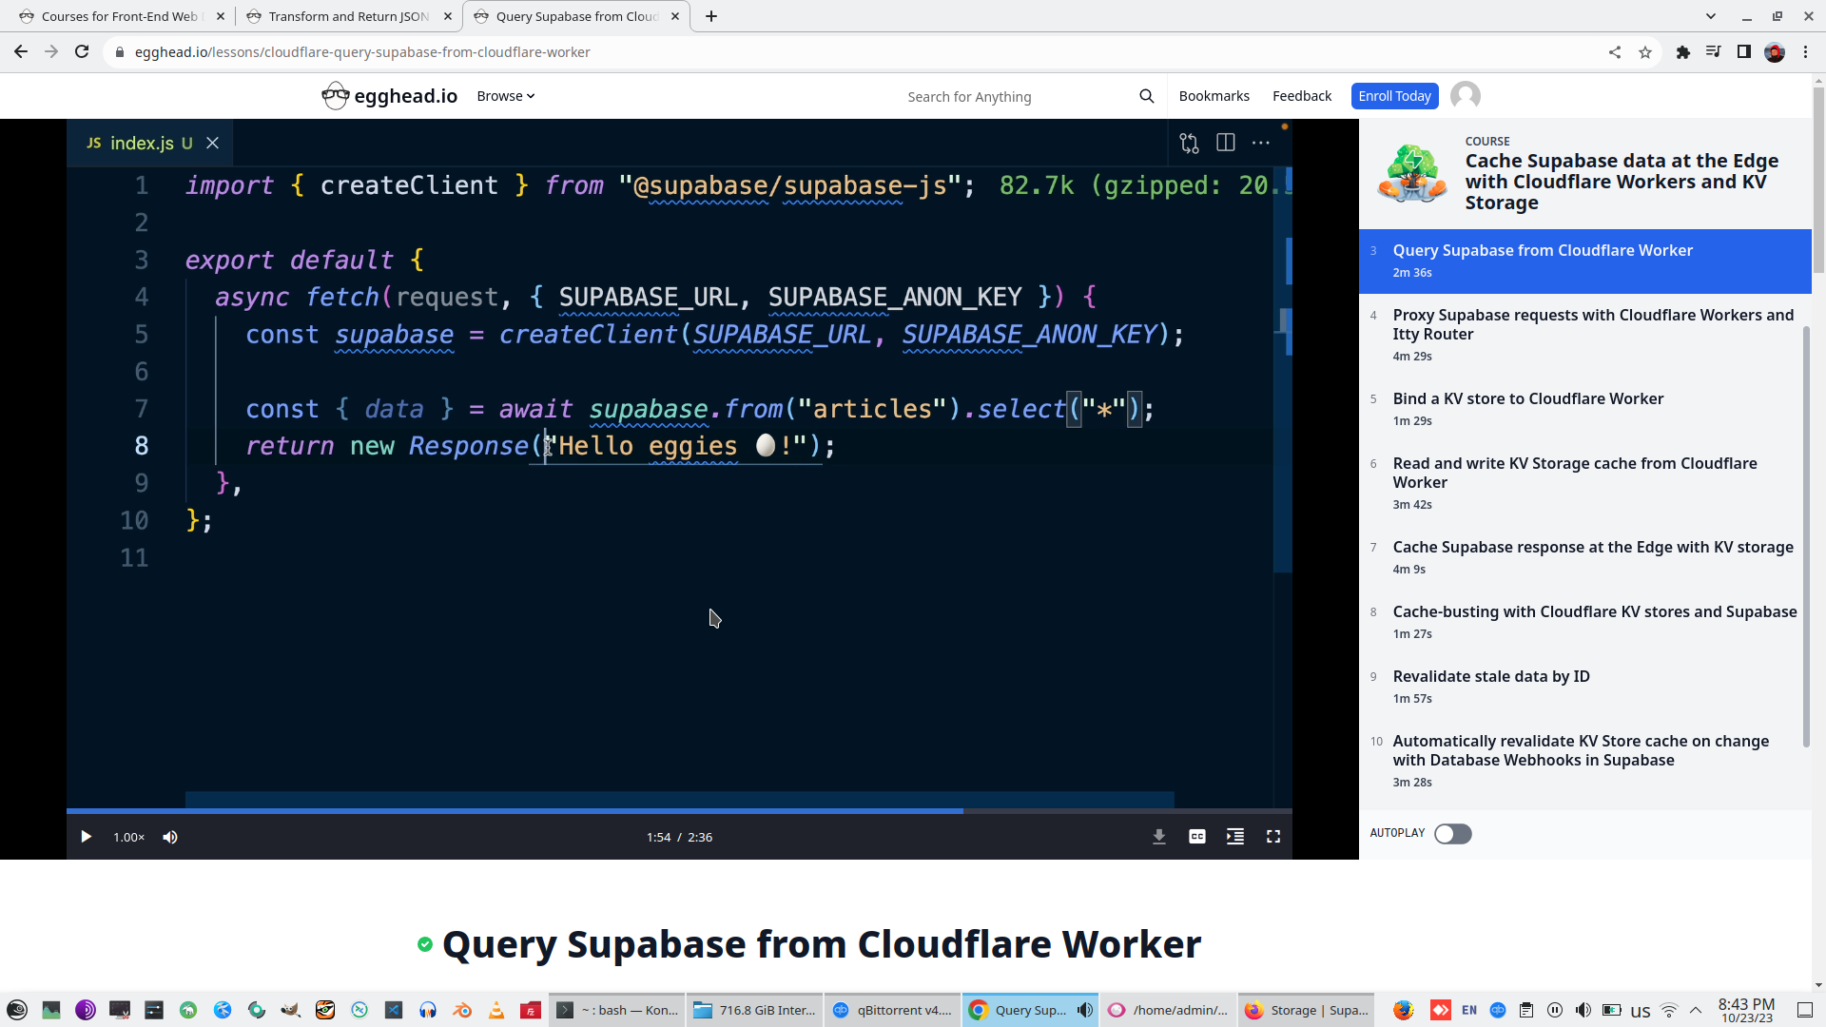
Task: Mute the video player volume
Action: click(x=170, y=837)
